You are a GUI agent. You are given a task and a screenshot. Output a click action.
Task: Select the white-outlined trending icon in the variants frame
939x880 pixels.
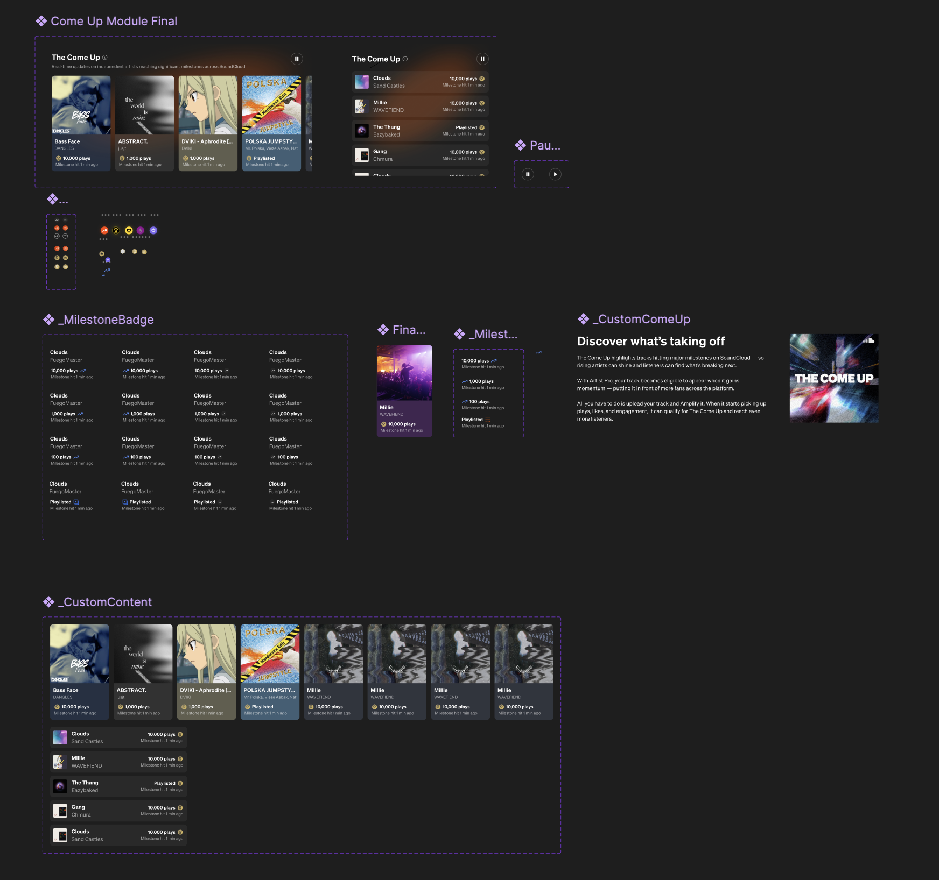coord(57,236)
